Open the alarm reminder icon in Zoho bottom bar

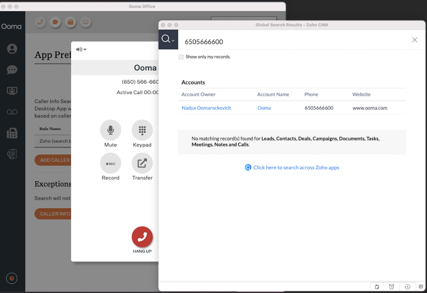point(392,287)
